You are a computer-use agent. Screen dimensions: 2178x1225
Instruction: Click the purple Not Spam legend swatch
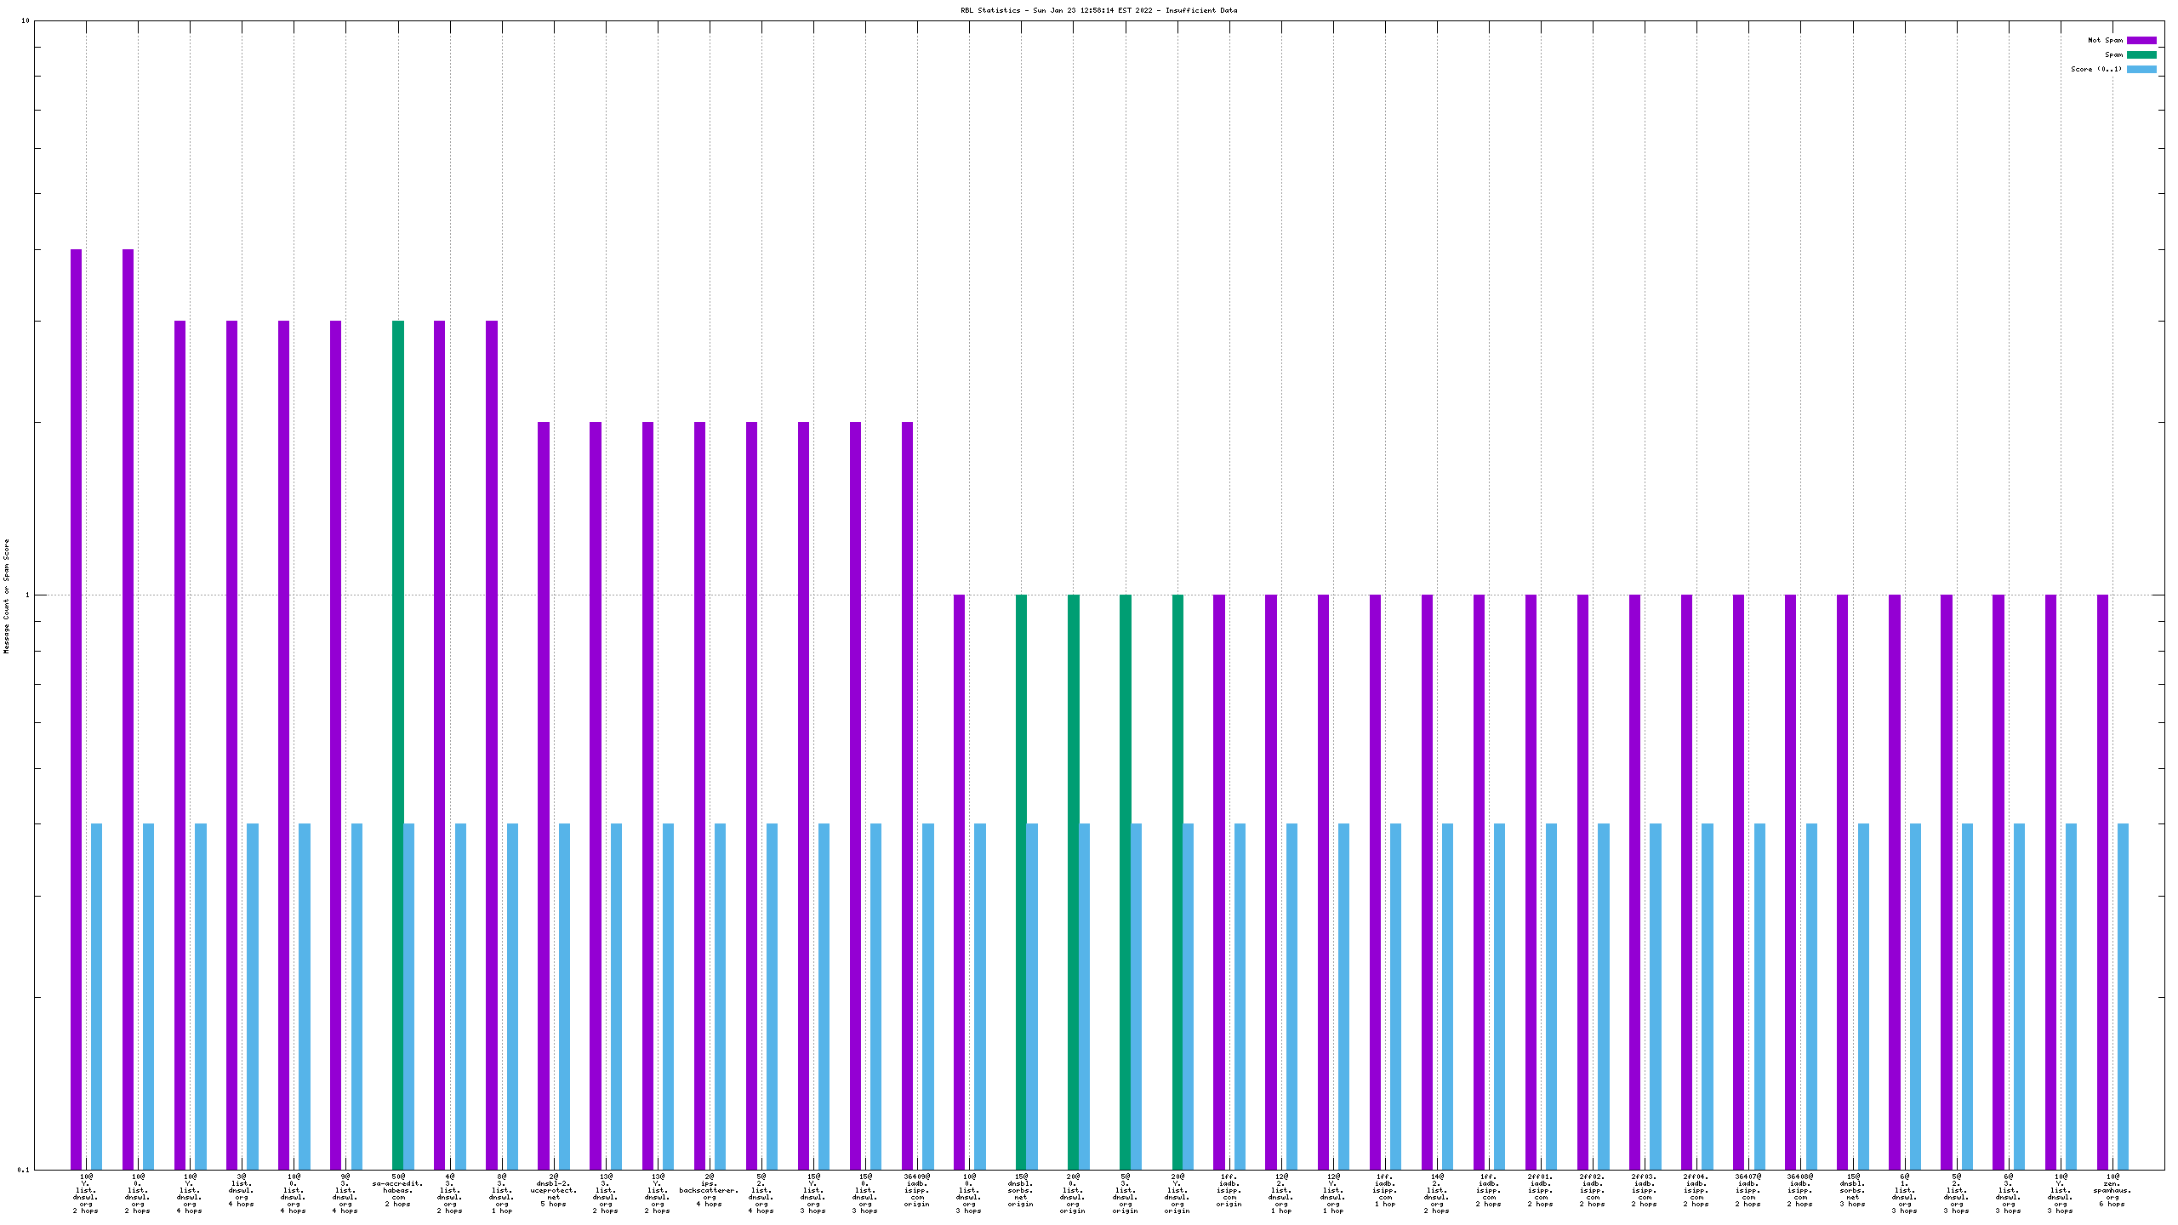pyautogui.click(x=2141, y=40)
